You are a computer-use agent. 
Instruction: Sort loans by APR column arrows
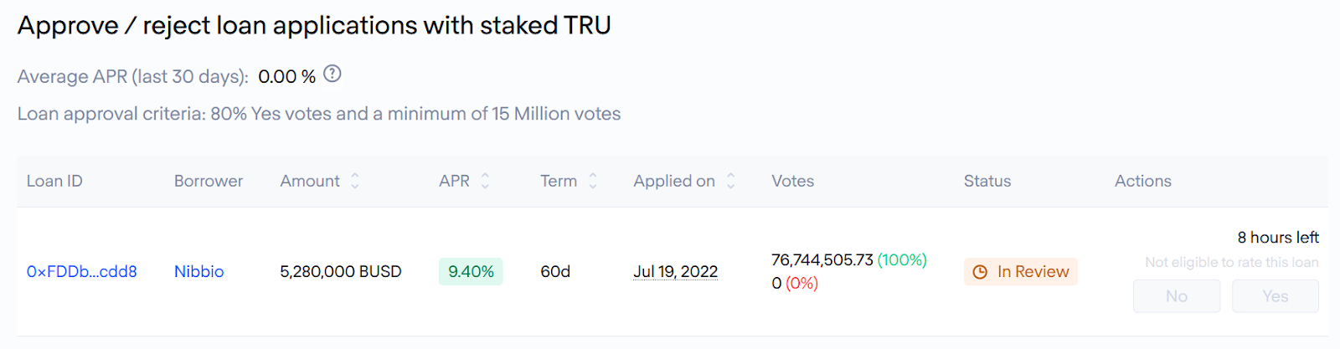pos(485,181)
